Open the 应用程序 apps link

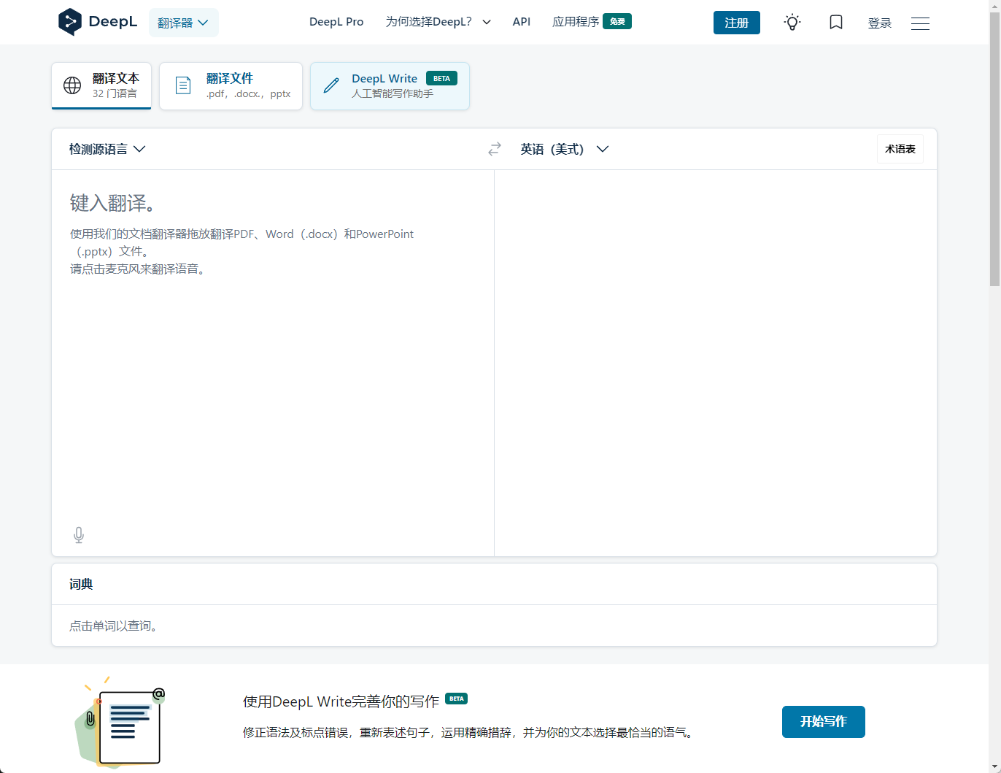[592, 22]
